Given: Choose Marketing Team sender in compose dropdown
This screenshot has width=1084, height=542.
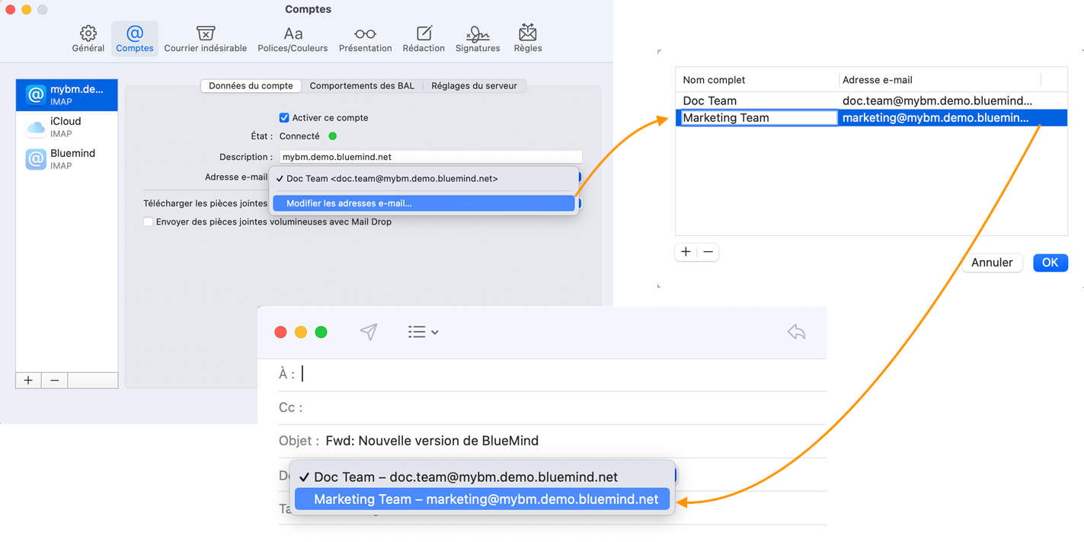Looking at the screenshot, I should [485, 499].
